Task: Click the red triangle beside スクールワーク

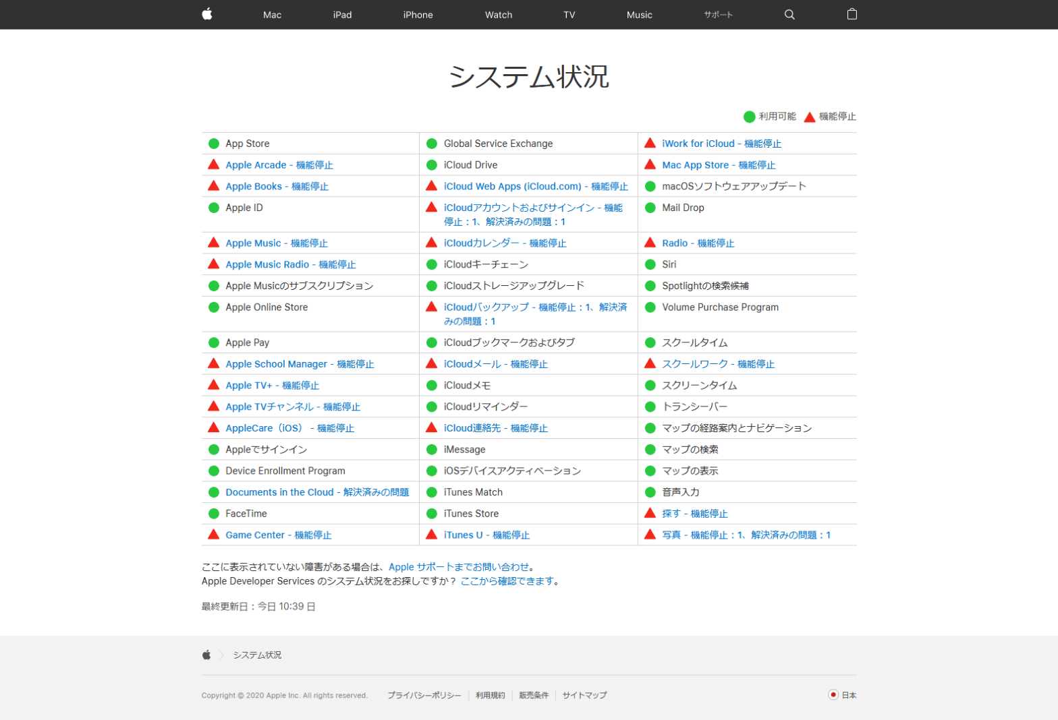Action: (x=650, y=363)
